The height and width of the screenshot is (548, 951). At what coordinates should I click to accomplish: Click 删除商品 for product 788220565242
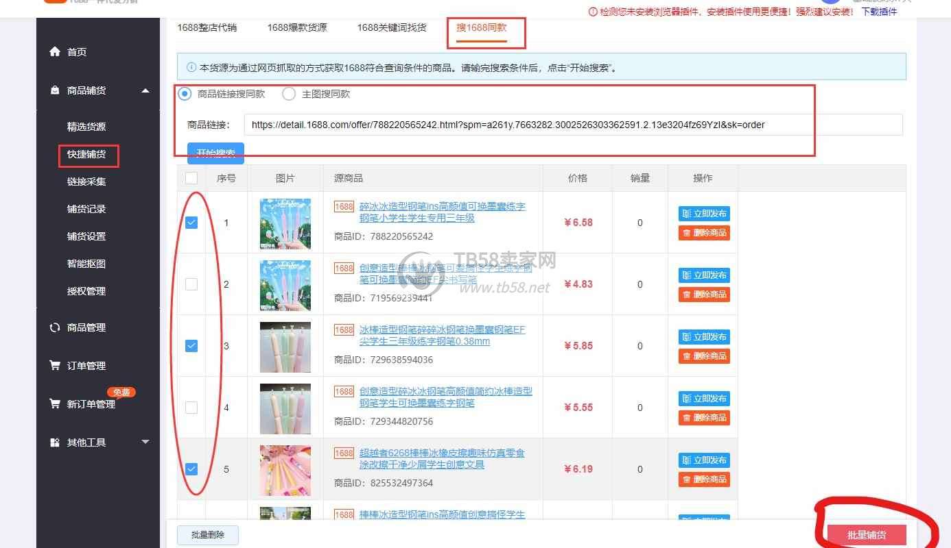tap(704, 233)
